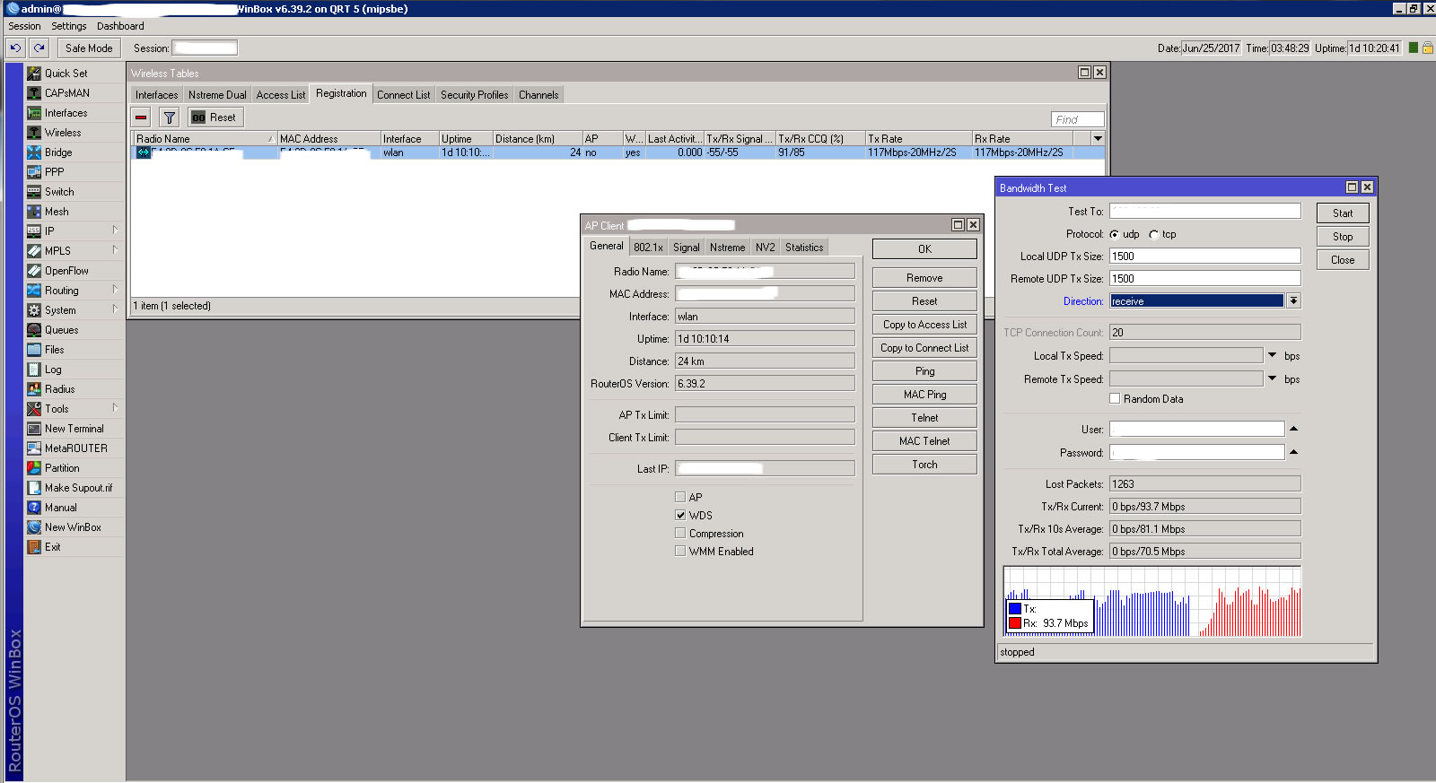Open the Local Tx Speed dropdown arrow
Viewport: 1436px width, 783px height.
tap(1272, 356)
